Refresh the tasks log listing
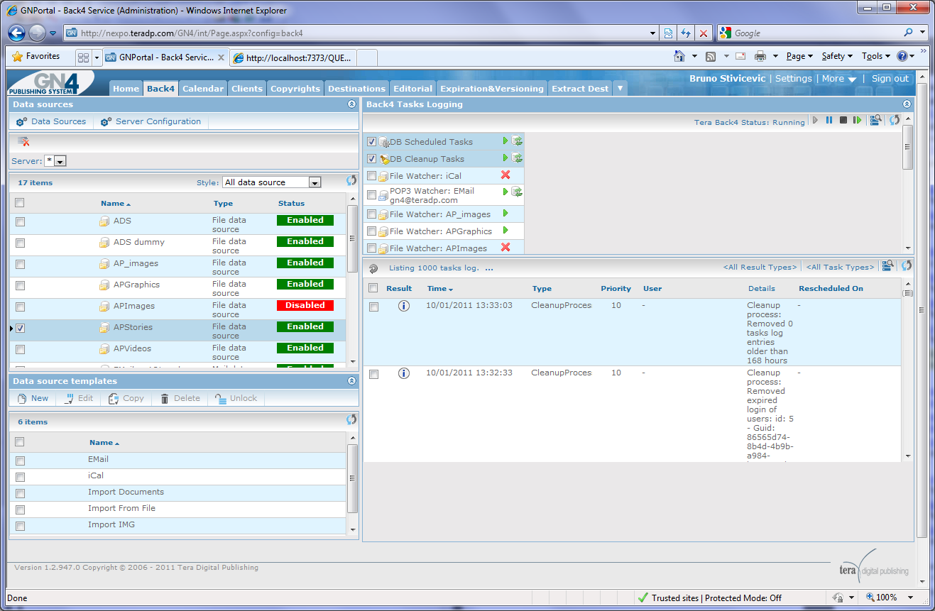935x611 pixels. point(907,266)
